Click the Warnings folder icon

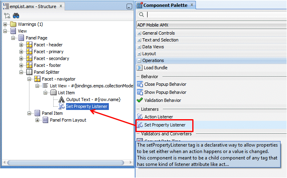pyautogui.click(x=13, y=24)
